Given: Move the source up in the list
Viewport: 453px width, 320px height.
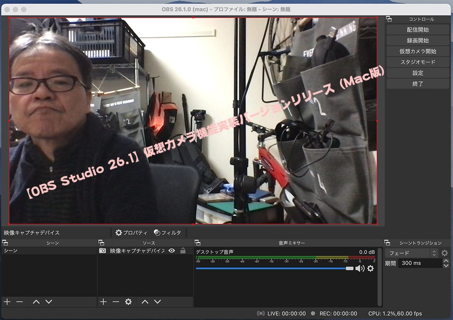Looking at the screenshot, I should [145, 301].
